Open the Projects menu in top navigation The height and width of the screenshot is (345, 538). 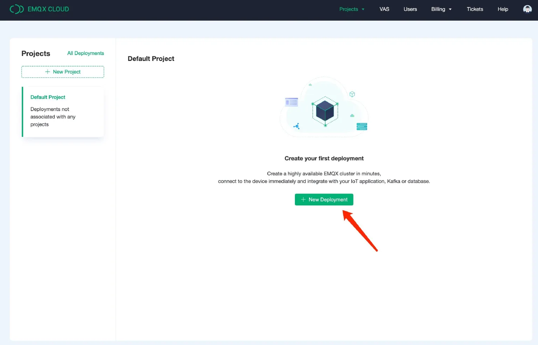(349, 9)
